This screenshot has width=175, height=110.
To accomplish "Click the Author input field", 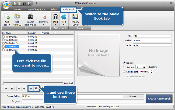I will coord(152,41).
